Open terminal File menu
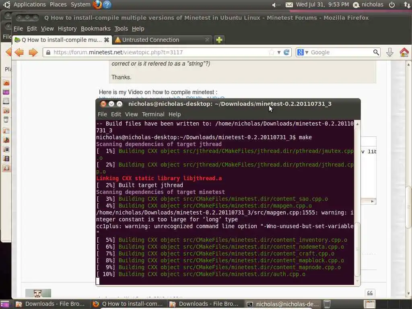 point(102,114)
